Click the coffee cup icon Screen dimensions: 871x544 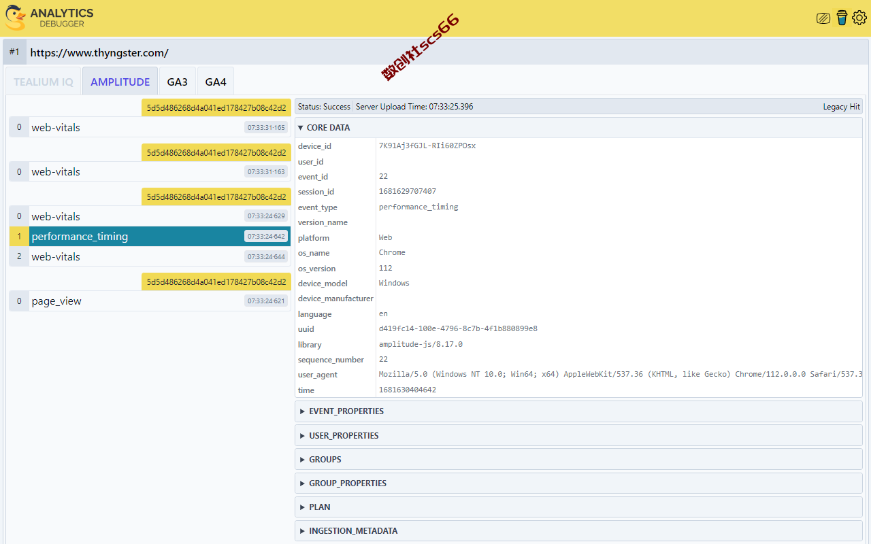(x=842, y=18)
